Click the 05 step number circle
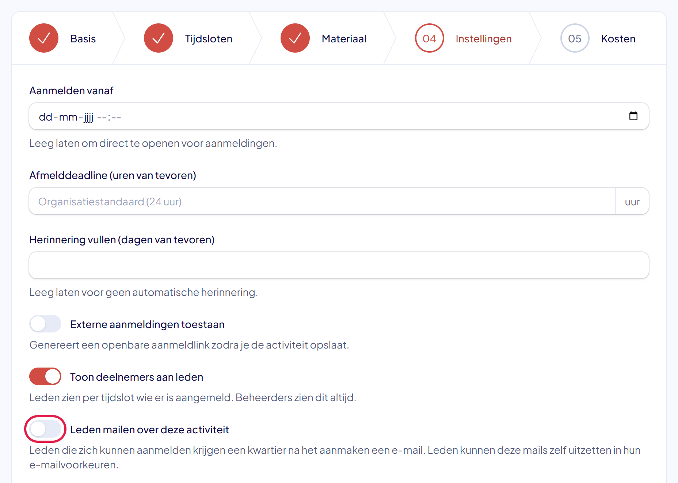Screen dimensions: 678x483 click(x=575, y=38)
